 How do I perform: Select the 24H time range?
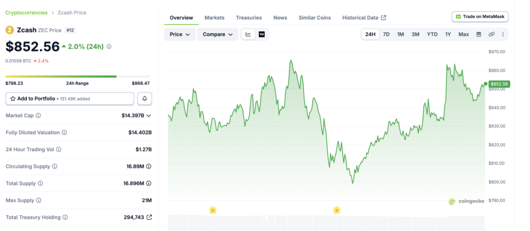[371, 35]
